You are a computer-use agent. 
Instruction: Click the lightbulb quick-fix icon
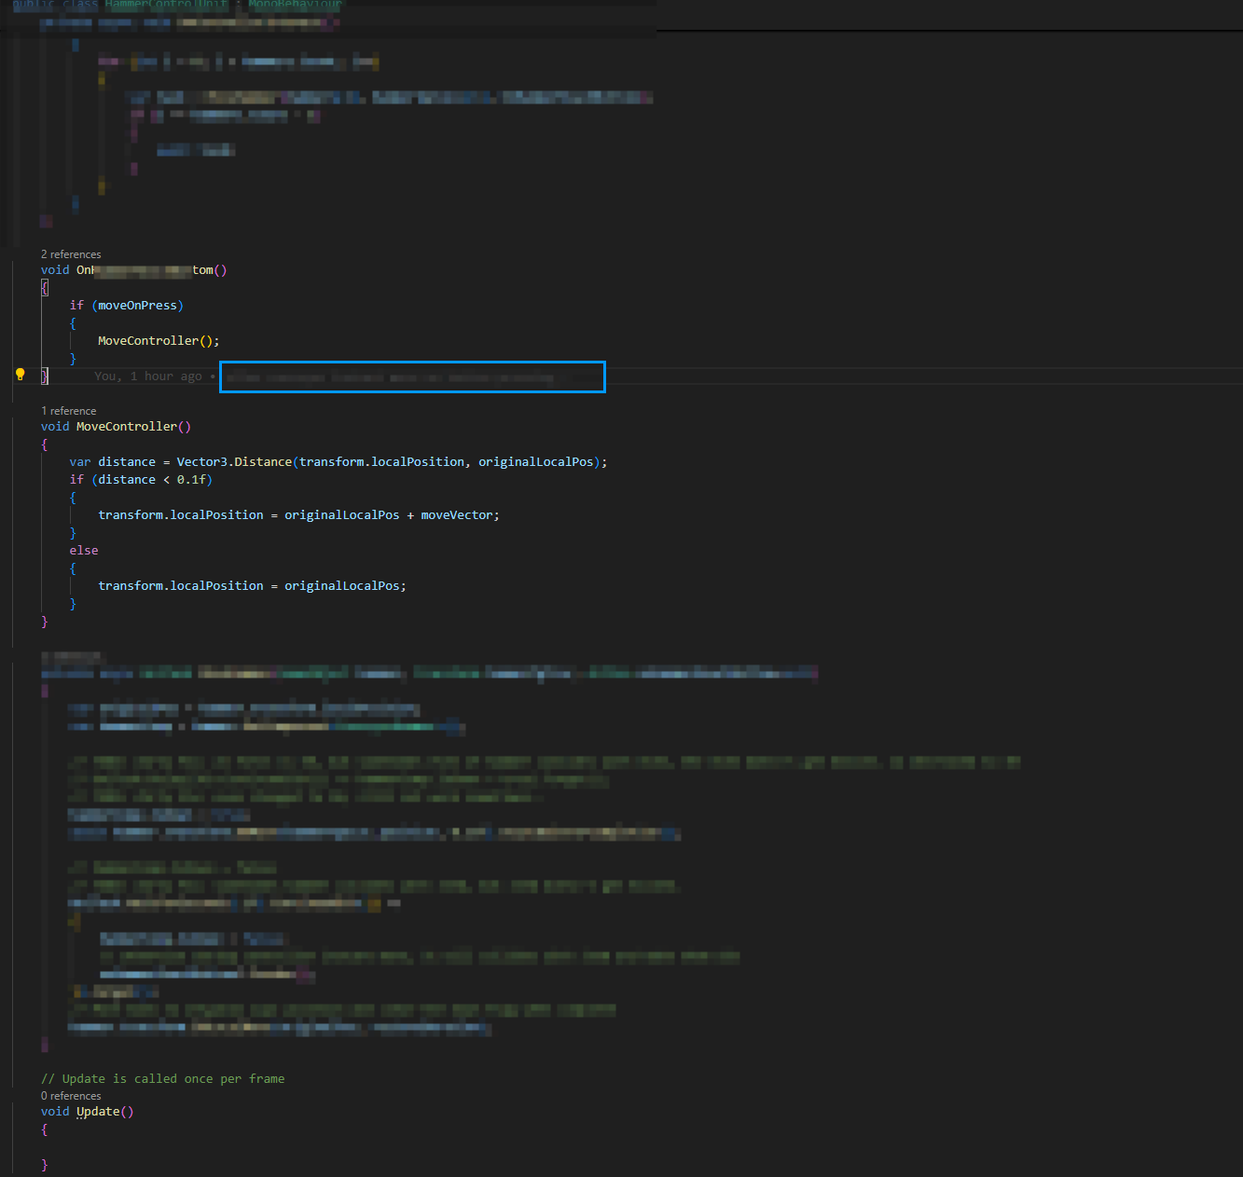pos(20,375)
